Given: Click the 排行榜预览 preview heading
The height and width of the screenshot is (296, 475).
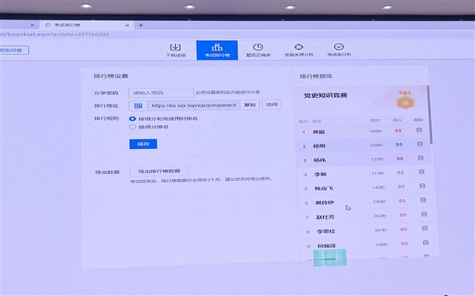Looking at the screenshot, I should [x=316, y=76].
